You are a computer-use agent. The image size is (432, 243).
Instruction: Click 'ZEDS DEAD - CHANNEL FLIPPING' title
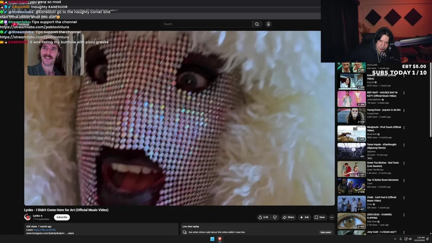coord(380,216)
